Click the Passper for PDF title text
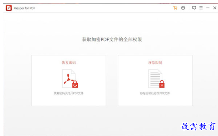This screenshot has width=218, height=136. pyautogui.click(x=25, y=8)
